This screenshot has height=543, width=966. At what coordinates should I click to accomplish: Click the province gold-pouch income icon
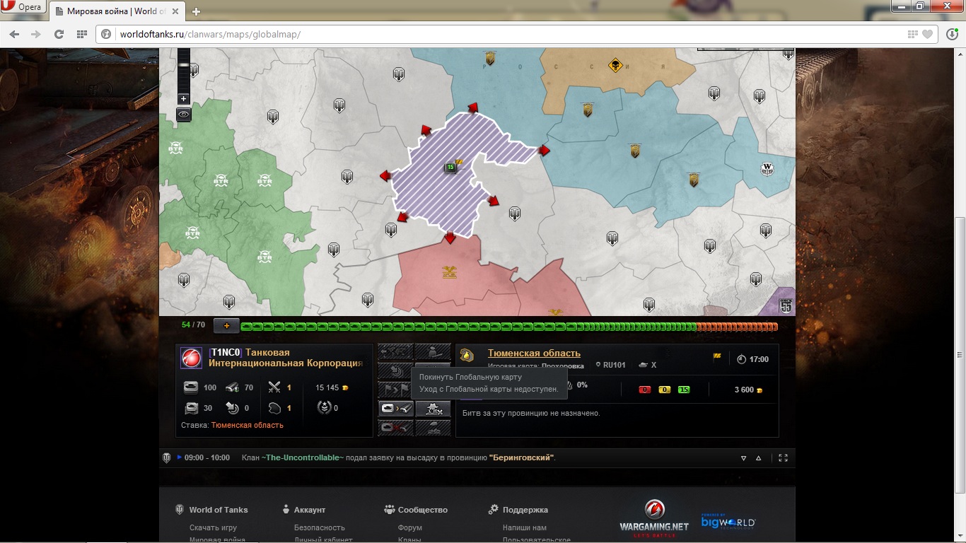point(467,355)
